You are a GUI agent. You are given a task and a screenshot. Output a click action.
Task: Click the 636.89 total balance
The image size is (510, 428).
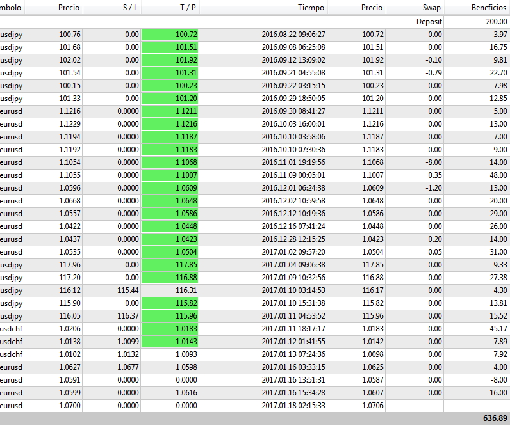[x=487, y=418]
